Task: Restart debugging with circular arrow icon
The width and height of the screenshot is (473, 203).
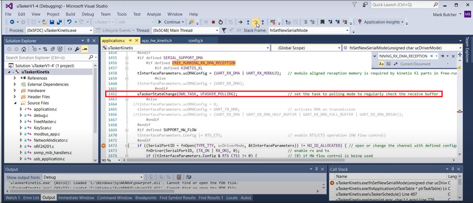Action: coord(220,22)
